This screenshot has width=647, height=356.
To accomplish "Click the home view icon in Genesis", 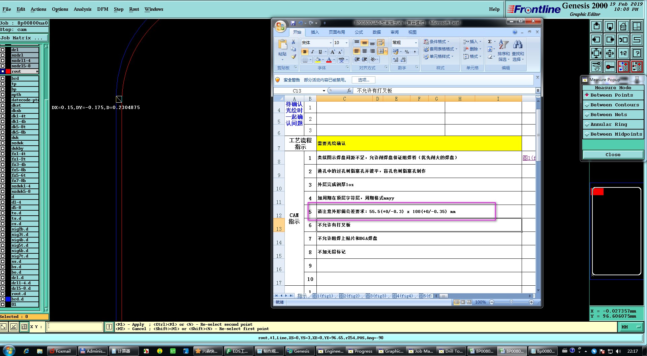I will pyautogui.click(x=623, y=26).
